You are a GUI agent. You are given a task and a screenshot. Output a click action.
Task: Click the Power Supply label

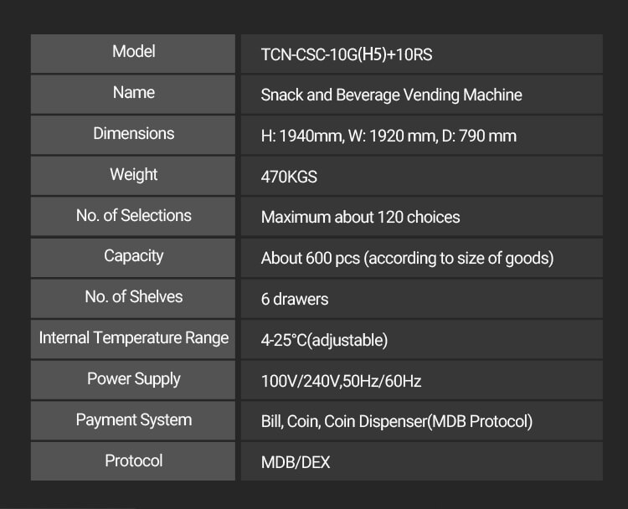click(133, 379)
